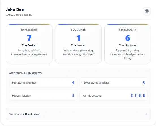Select the Expression number 7 card
Viewport: 156px width, 126px height.
[x=29, y=44]
